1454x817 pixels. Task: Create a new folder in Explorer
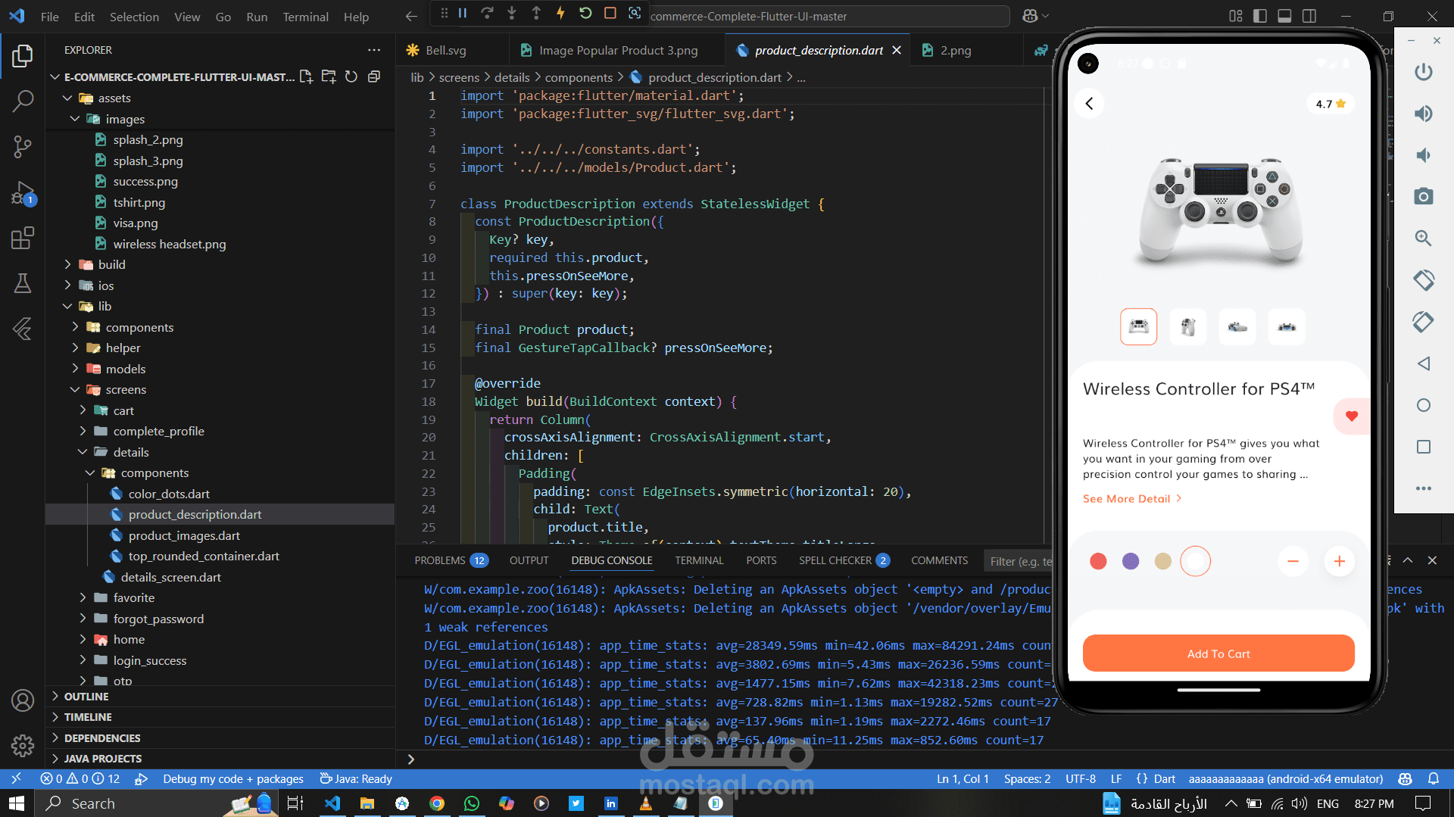[329, 76]
